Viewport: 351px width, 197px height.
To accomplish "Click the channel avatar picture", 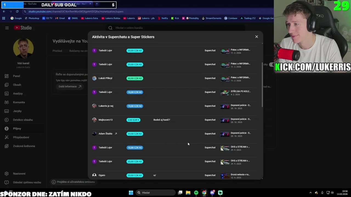I will coord(23,48).
